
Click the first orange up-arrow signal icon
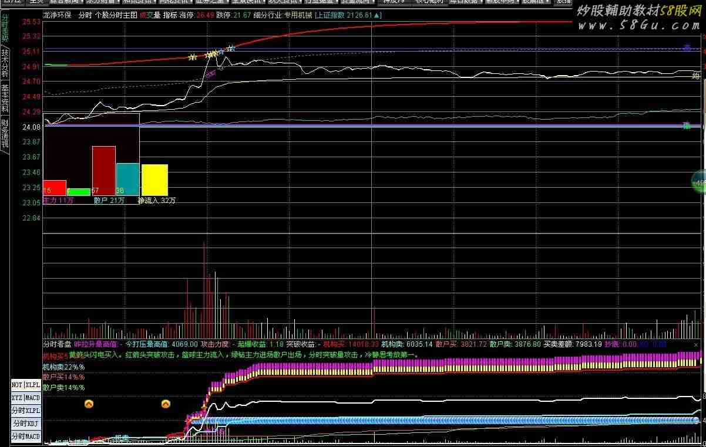(89, 404)
